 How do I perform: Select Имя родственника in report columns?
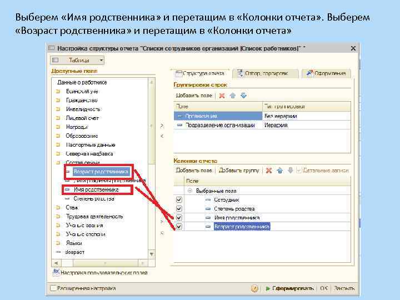[237, 218]
